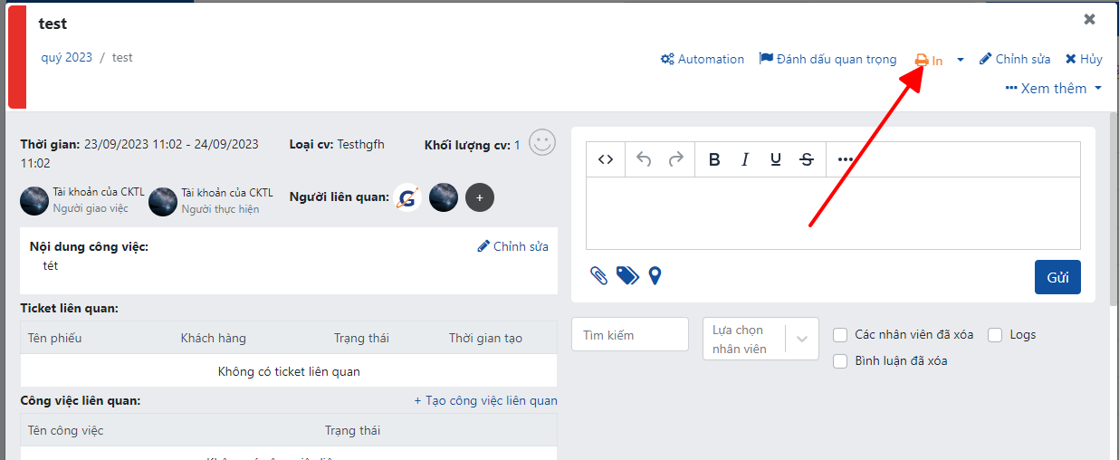Click the paperclip attachment icon
The height and width of the screenshot is (460, 1119).
(598, 275)
